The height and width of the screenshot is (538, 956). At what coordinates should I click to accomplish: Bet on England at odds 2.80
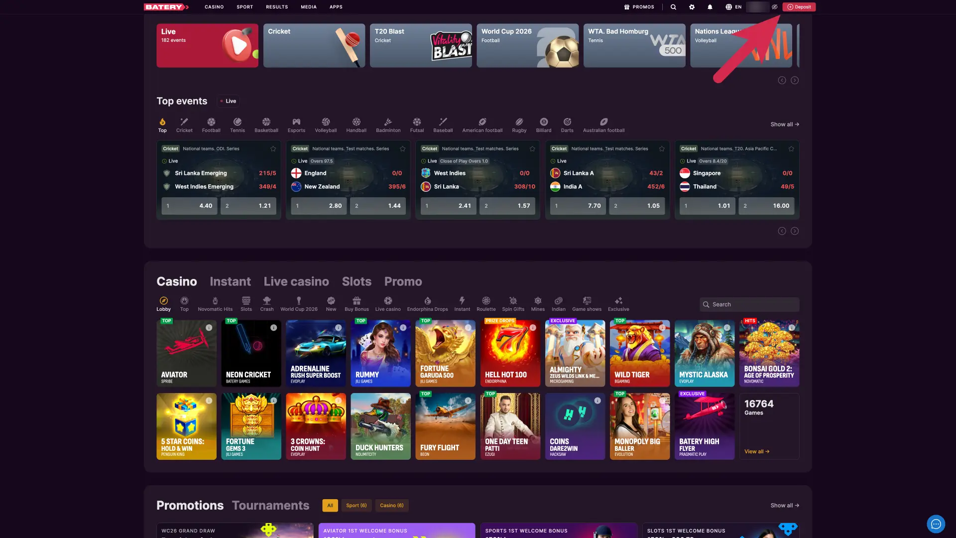(x=319, y=206)
